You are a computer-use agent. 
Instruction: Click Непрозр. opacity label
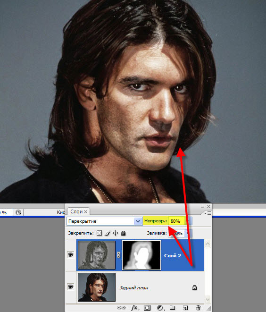(155, 221)
